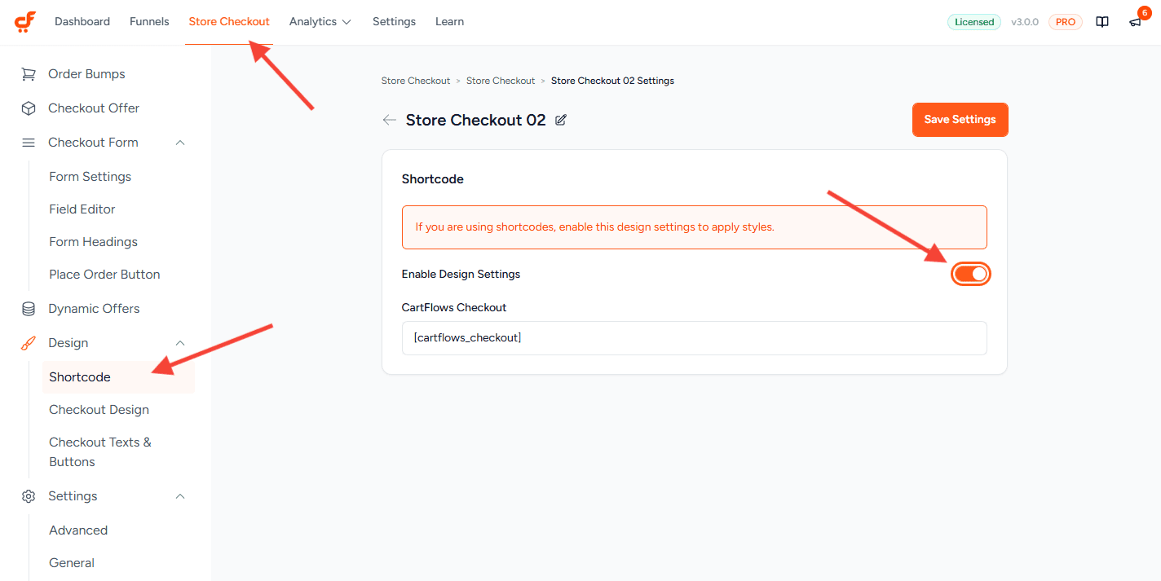
Task: Open the Settings top navigation item
Action: pyautogui.click(x=394, y=22)
